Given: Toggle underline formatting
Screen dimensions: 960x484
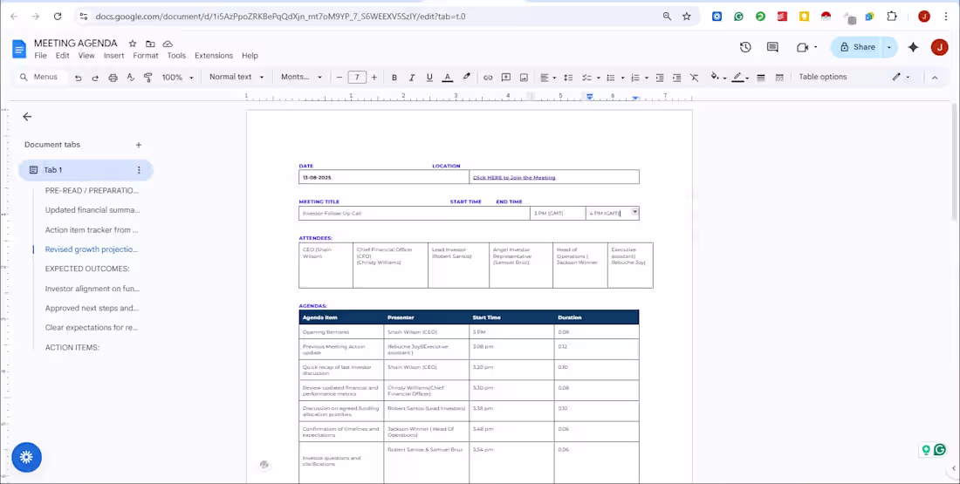Looking at the screenshot, I should [x=429, y=78].
